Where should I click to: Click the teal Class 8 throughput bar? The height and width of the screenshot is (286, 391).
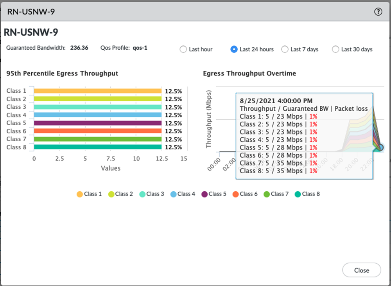click(98, 147)
